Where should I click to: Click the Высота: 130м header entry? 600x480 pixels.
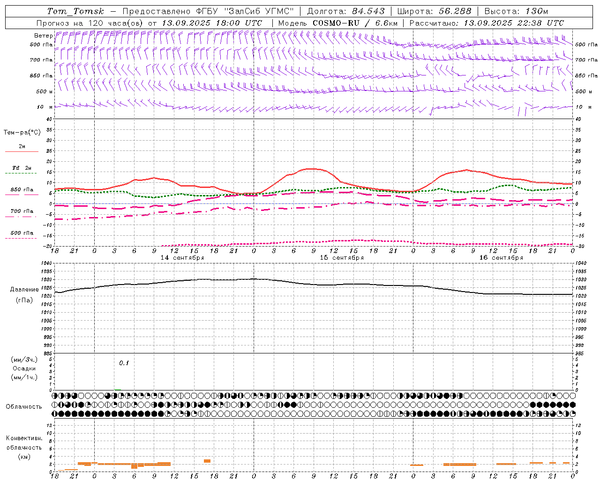[516, 11]
